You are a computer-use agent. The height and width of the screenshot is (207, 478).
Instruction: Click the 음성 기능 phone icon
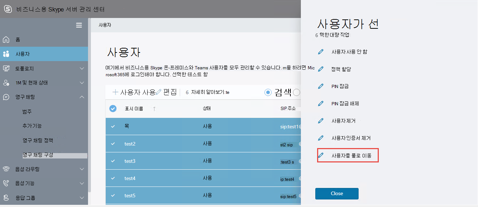tap(6, 183)
